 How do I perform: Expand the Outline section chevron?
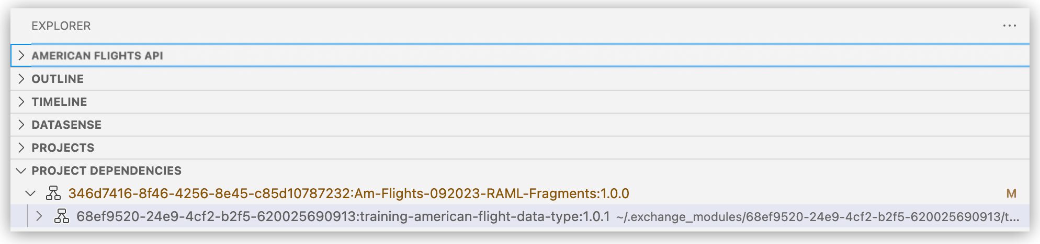[21, 79]
